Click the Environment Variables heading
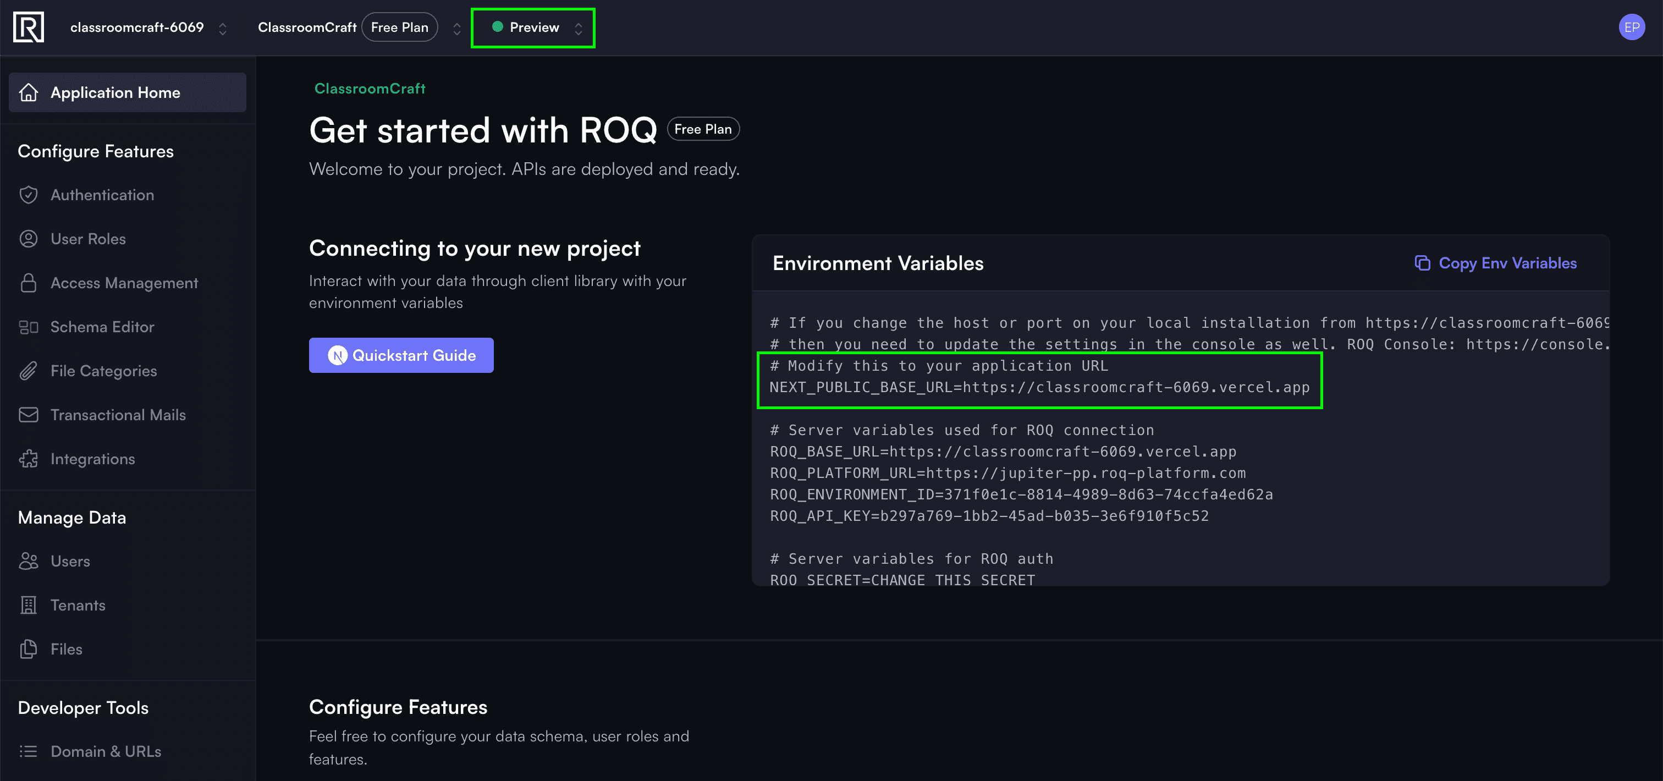The image size is (1663, 781). 878,263
